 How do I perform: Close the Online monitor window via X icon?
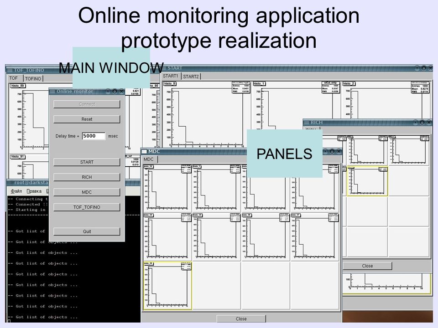coord(121,91)
